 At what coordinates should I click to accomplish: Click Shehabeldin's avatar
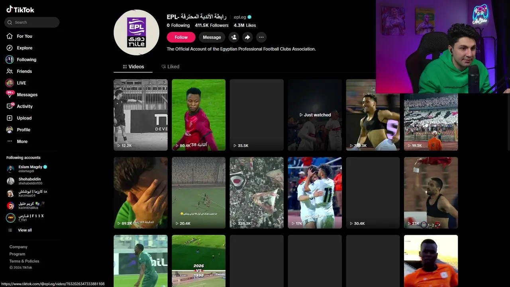point(11,181)
